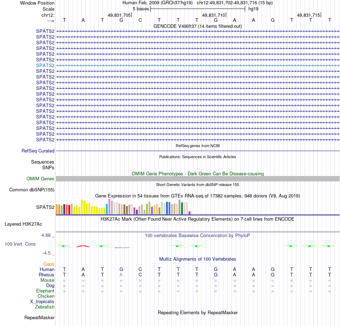Click the chr12: base position label

(x=48, y=15)
